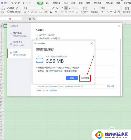This screenshot has width=131, height=140.
Task: Select the Format Painter brush
Action: click(x=18, y=8)
